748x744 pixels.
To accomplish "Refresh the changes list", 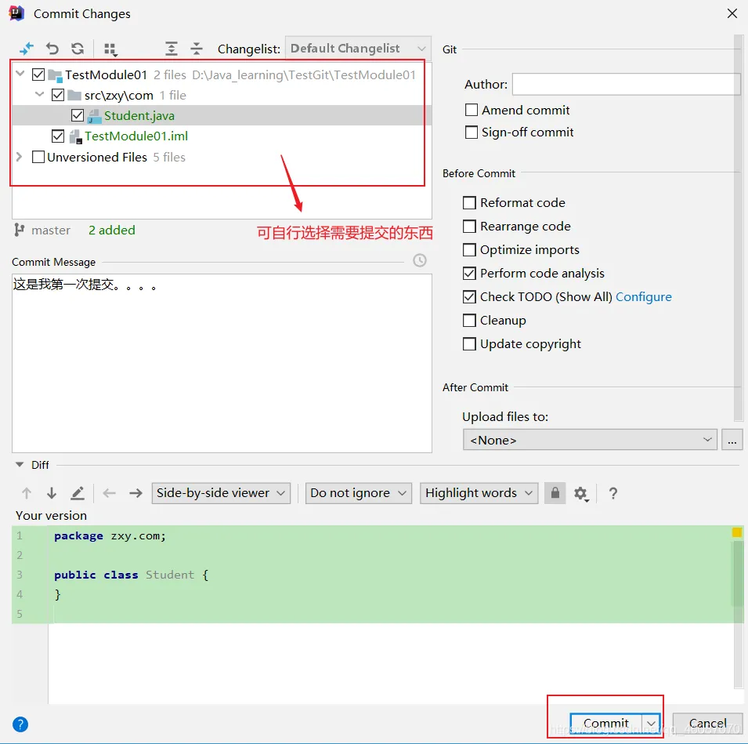I will point(78,49).
